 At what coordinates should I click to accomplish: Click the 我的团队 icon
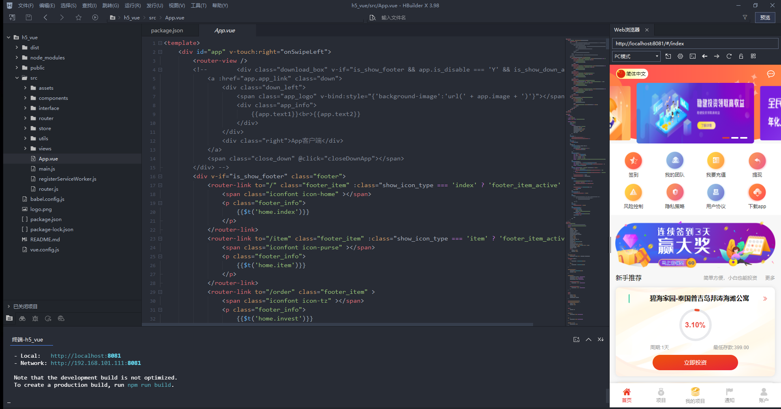(675, 161)
